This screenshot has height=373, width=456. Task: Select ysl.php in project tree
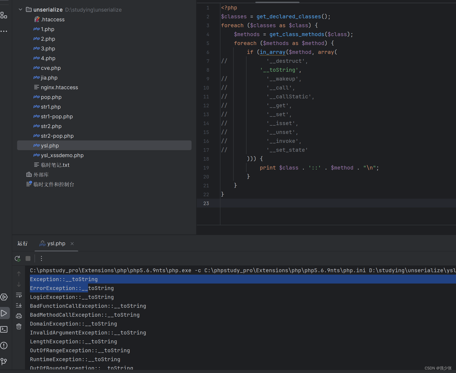[104, 146]
